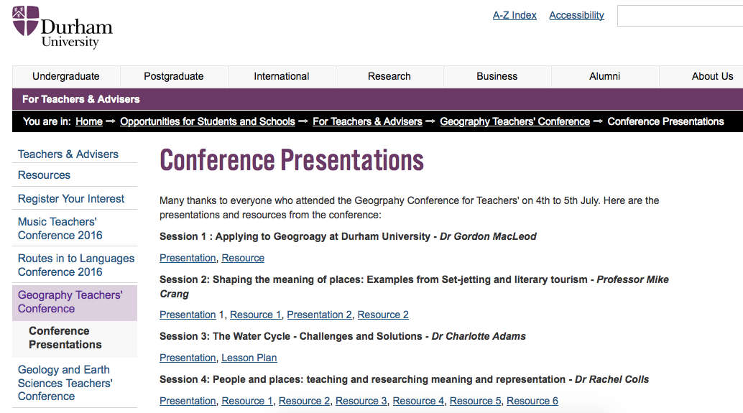
Task: Open Session 2 first Presentation link
Action: click(x=188, y=315)
